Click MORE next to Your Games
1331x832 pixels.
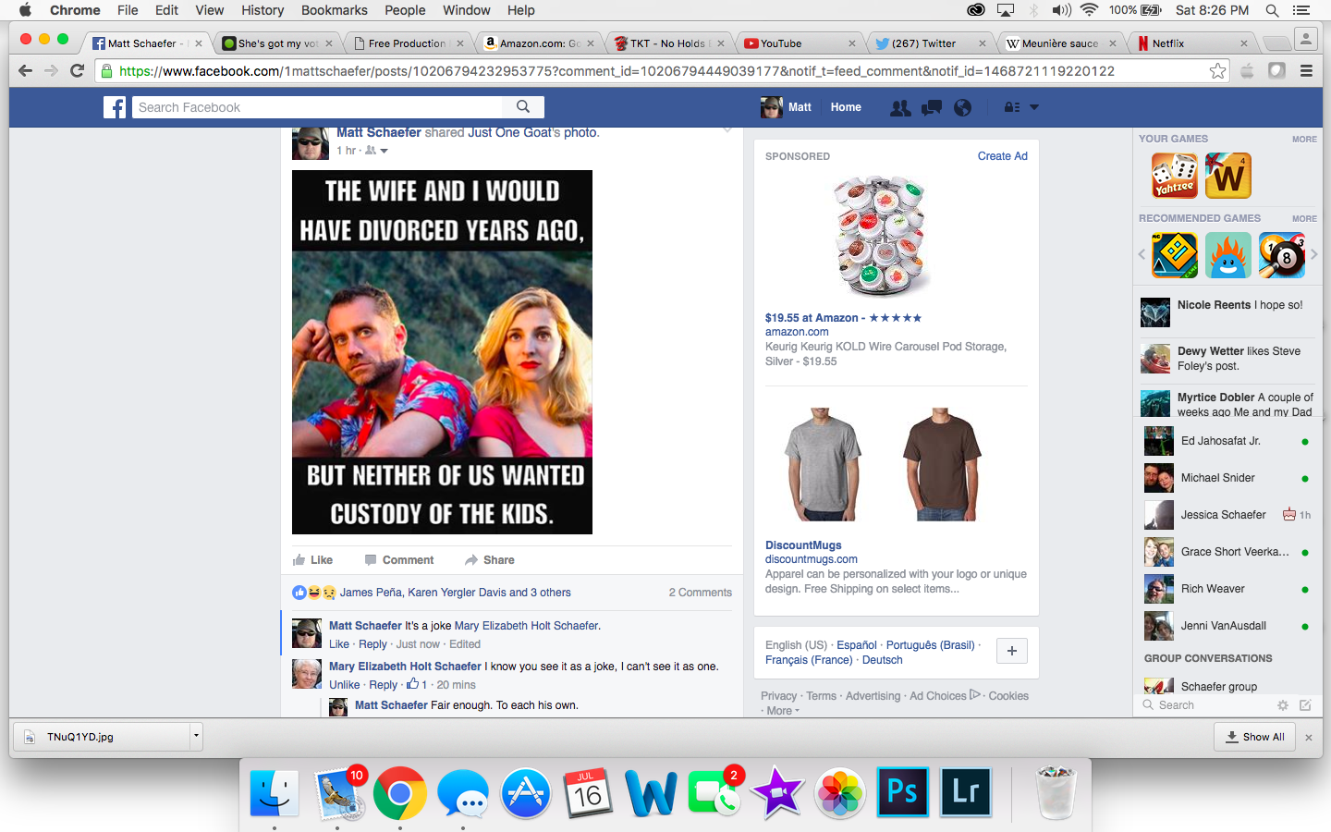point(1304,140)
